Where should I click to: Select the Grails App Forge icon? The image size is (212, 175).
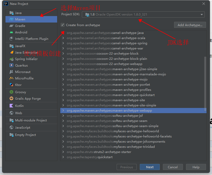click(11, 99)
